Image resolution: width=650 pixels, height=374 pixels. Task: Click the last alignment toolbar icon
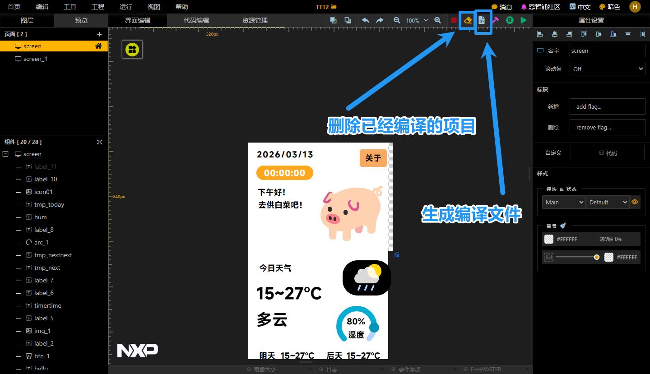642,34
